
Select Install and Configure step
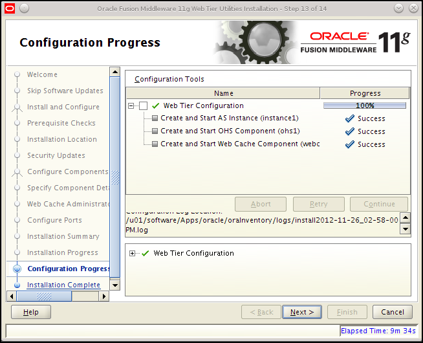(x=63, y=107)
